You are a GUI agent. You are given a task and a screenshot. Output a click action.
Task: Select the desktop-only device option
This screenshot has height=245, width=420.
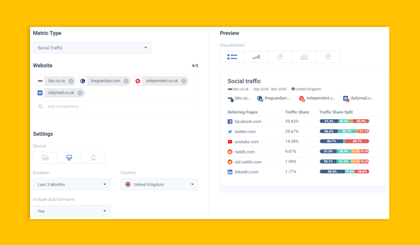tap(69, 157)
